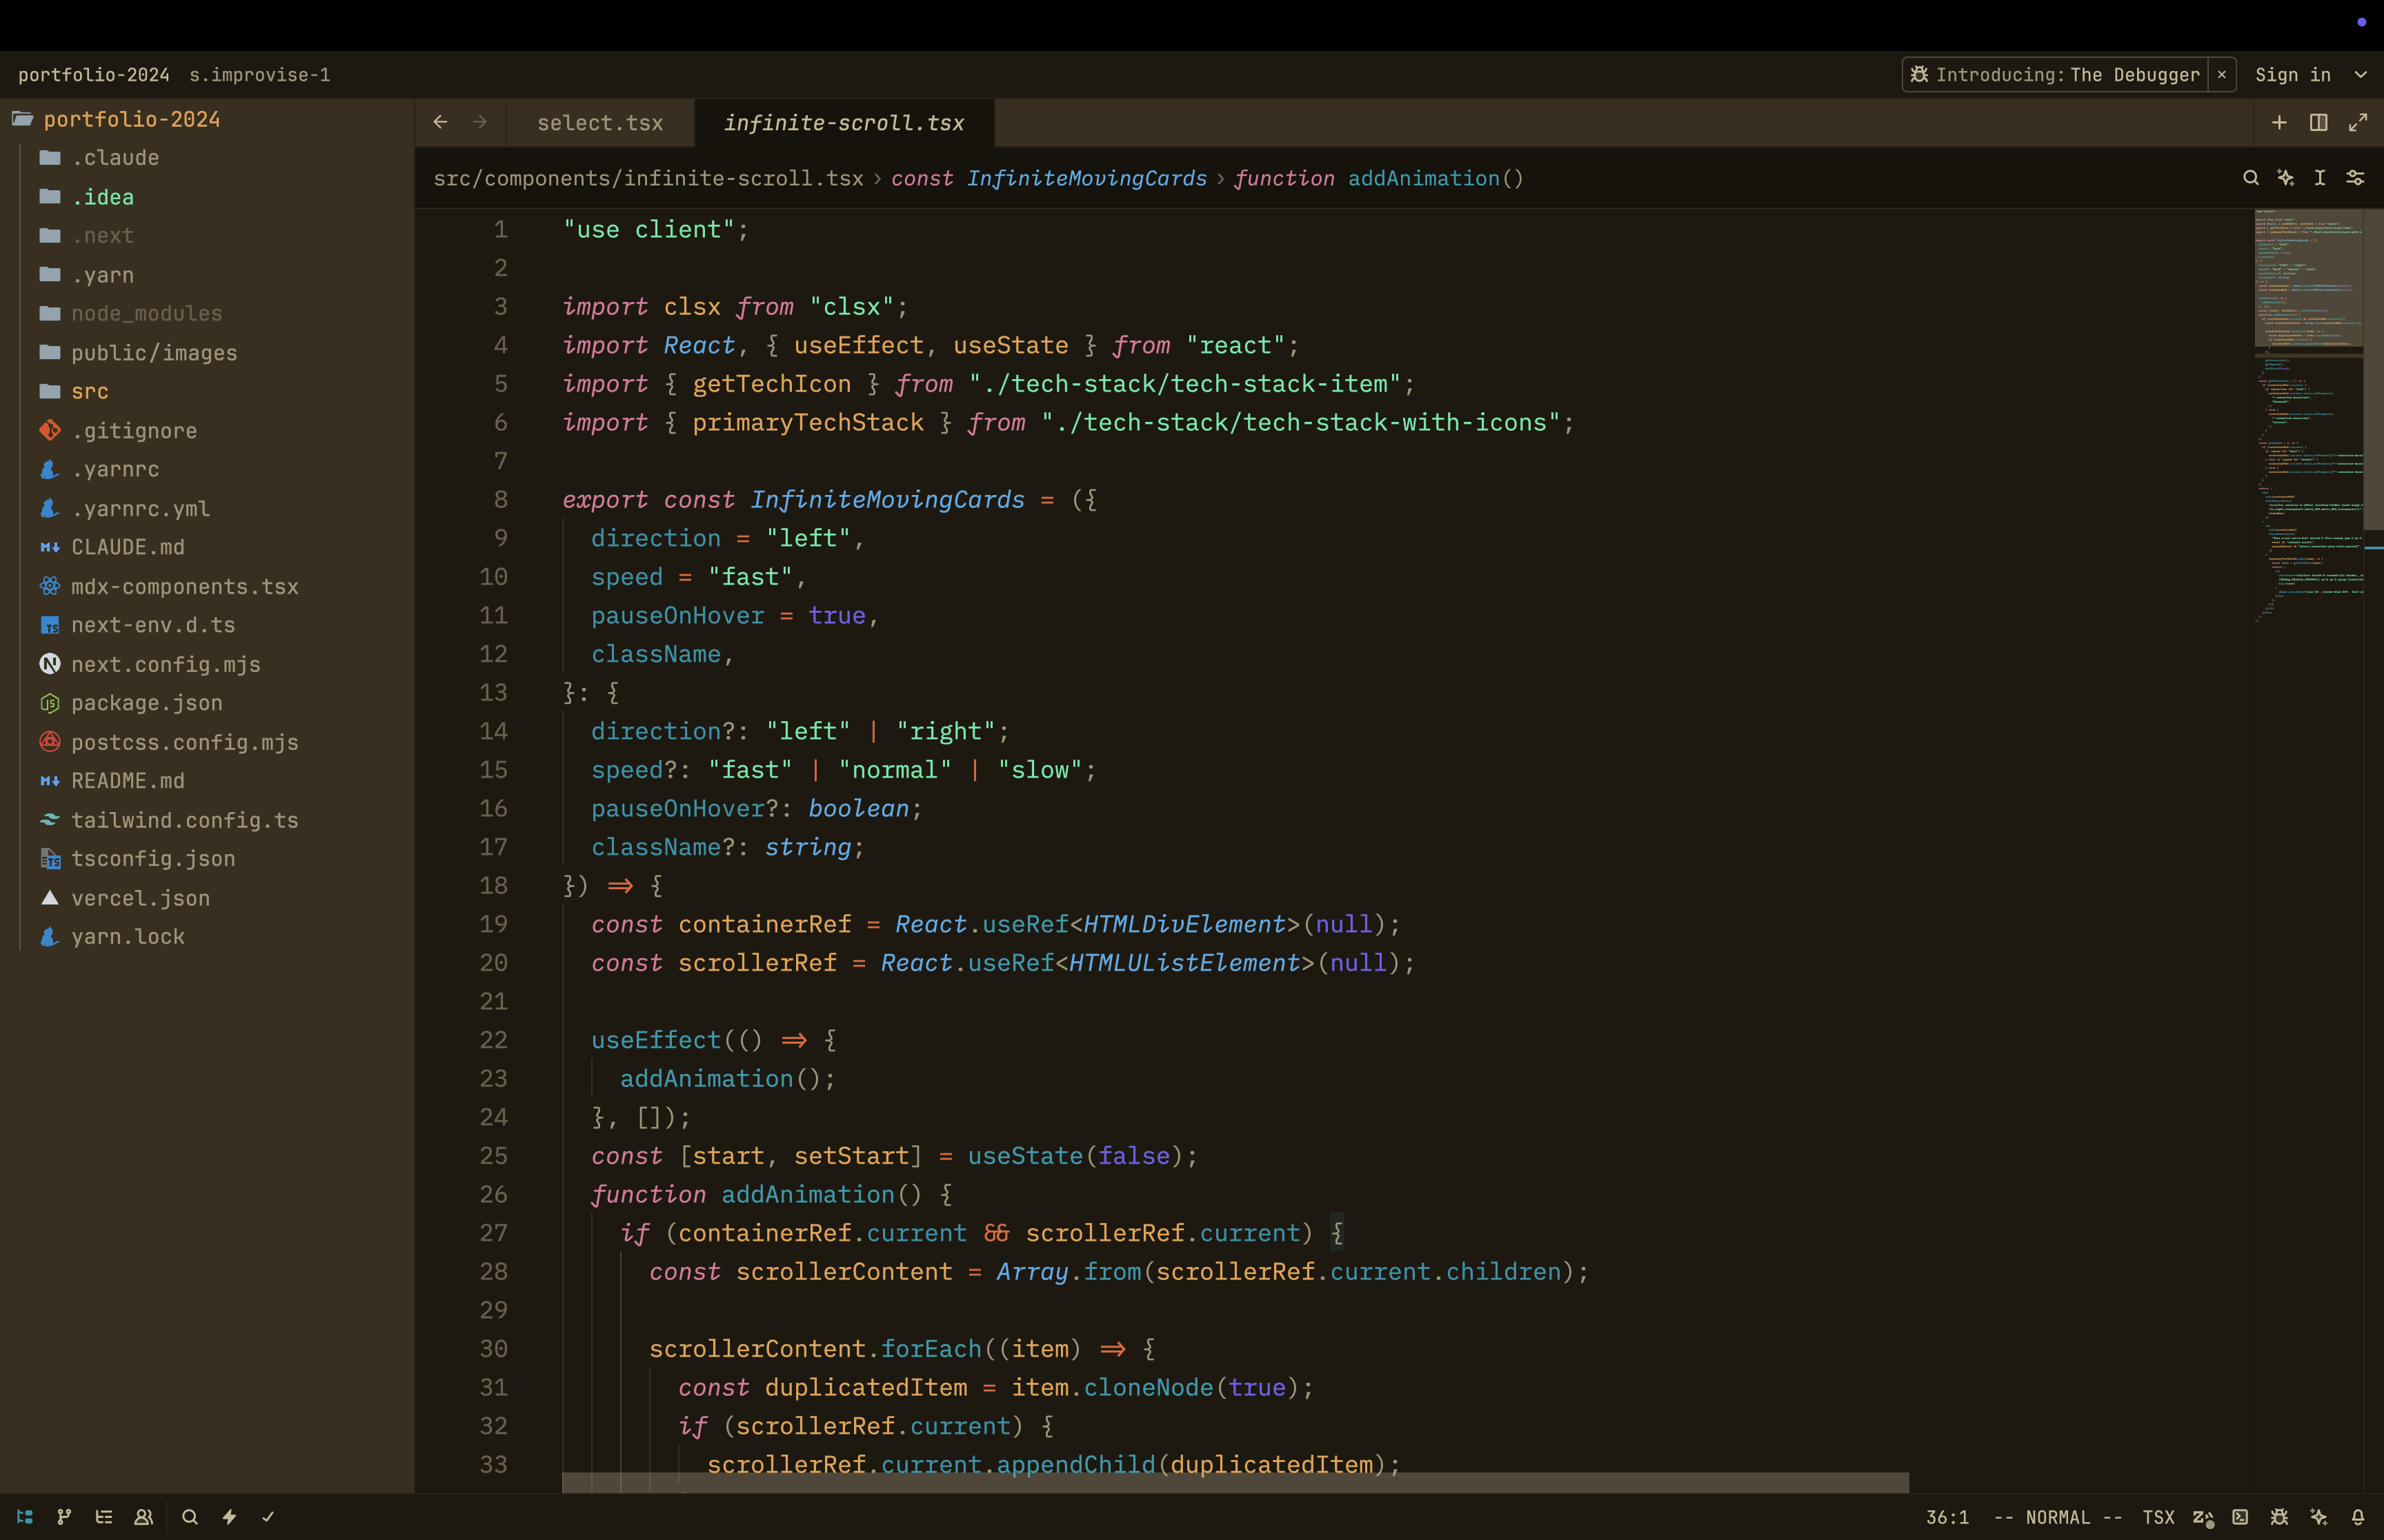Dismiss the Introducing The Debugger banner
The image size is (2384, 1540).
click(2222, 75)
